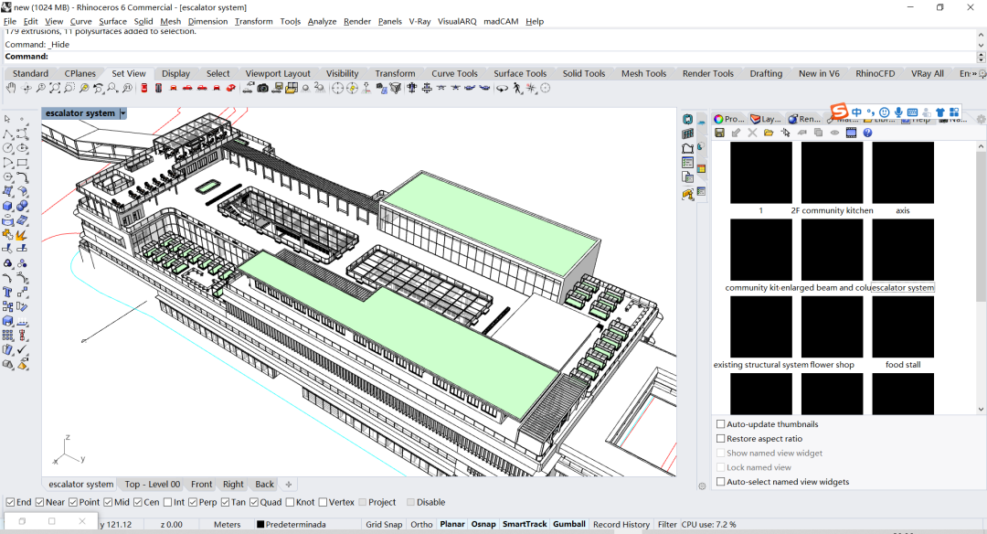Click the blue help question mark icon

point(867,133)
